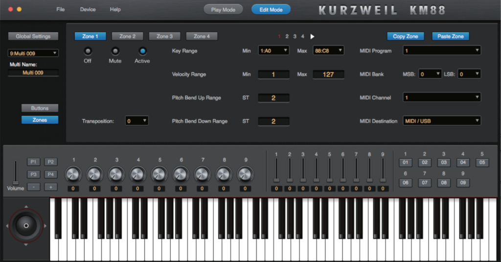This screenshot has width=501, height=262.
Task: Click the Paste Zone button
Action: [451, 36]
